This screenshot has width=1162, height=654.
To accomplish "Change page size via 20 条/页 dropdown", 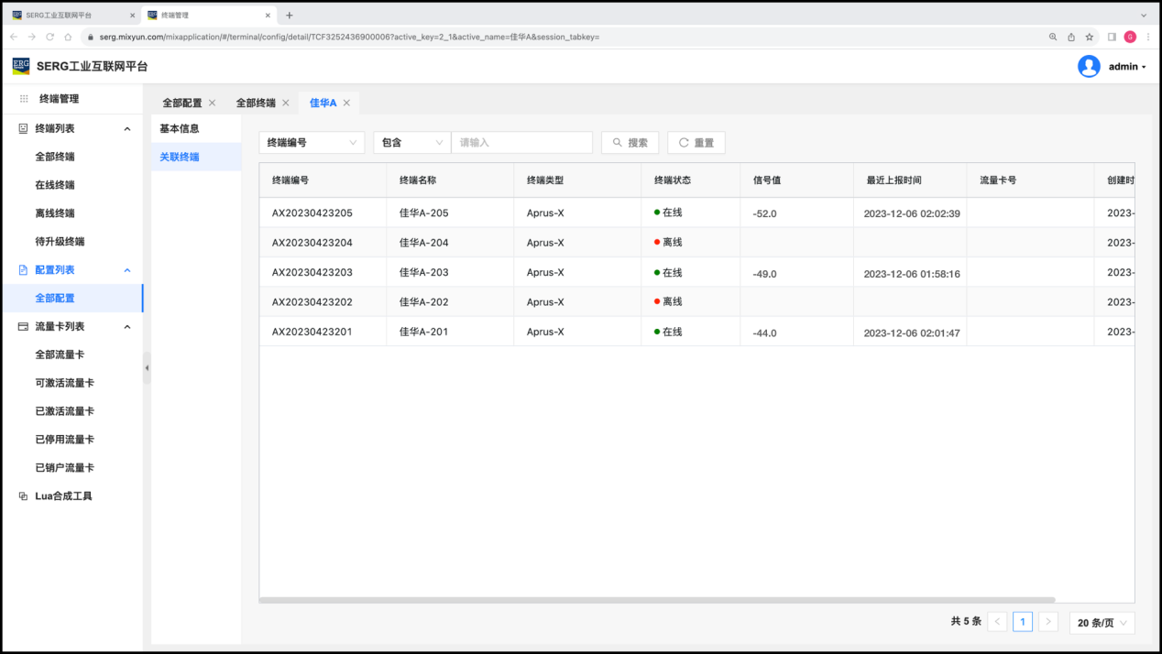I will pyautogui.click(x=1102, y=623).
